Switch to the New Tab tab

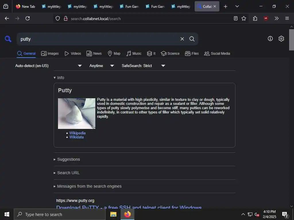click(x=26, y=6)
